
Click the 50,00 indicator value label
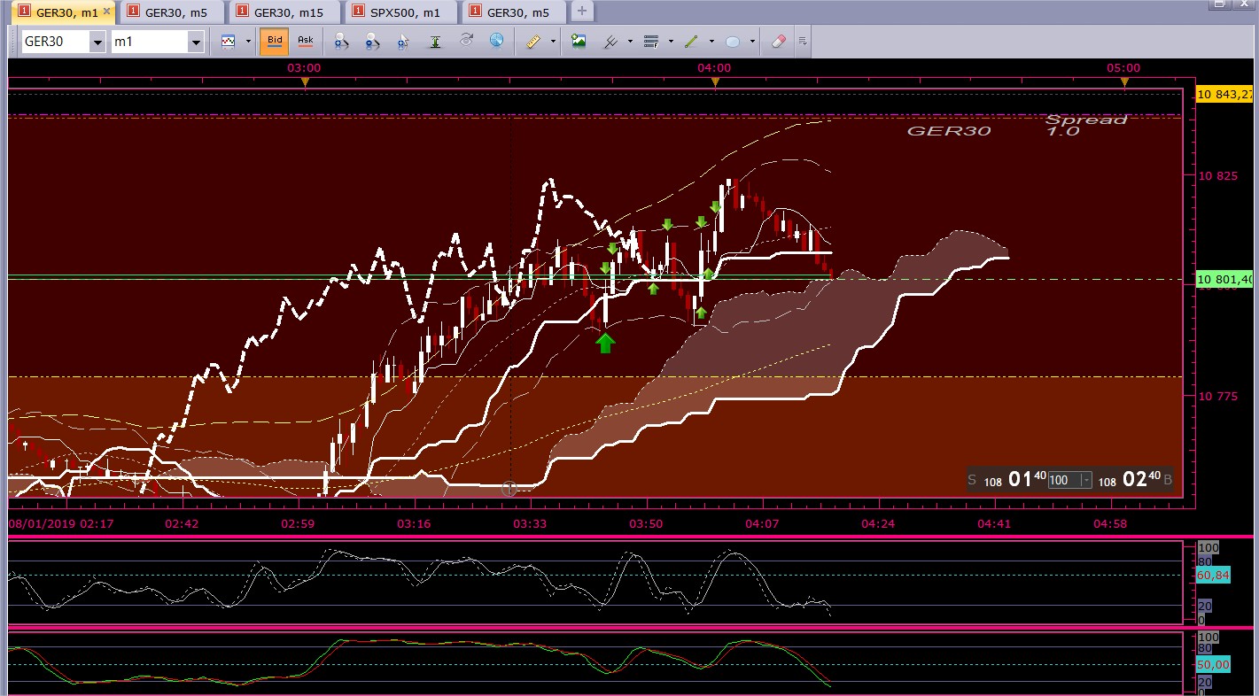[1212, 664]
